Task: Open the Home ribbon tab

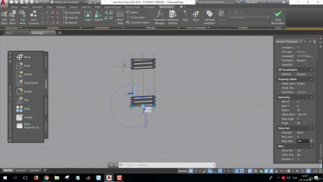Action: [x=14, y=7]
